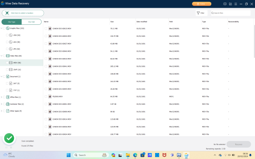
Task: Click the .CR2 file type icon
Action: 11,35
